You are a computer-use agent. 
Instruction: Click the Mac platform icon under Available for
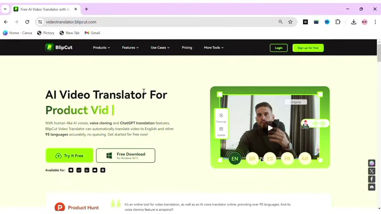(x=79, y=170)
